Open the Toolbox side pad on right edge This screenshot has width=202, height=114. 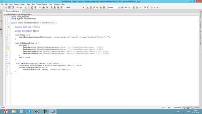click(x=201, y=15)
